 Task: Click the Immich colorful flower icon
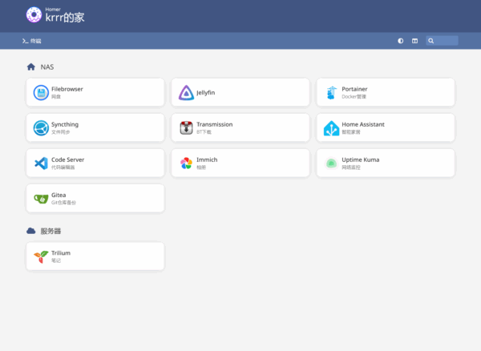(186, 163)
